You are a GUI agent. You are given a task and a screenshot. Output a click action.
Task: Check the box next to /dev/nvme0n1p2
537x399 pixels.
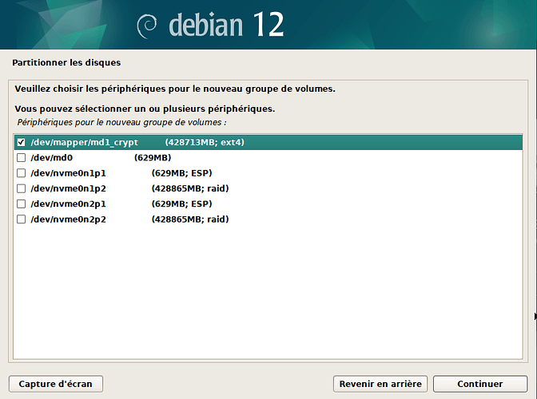(x=22, y=188)
